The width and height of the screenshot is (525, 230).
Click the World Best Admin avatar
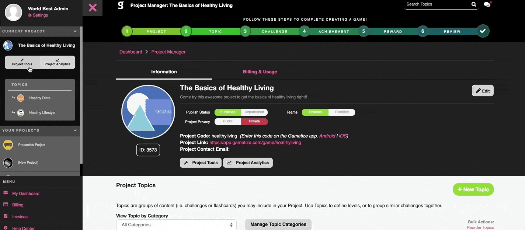(13, 12)
